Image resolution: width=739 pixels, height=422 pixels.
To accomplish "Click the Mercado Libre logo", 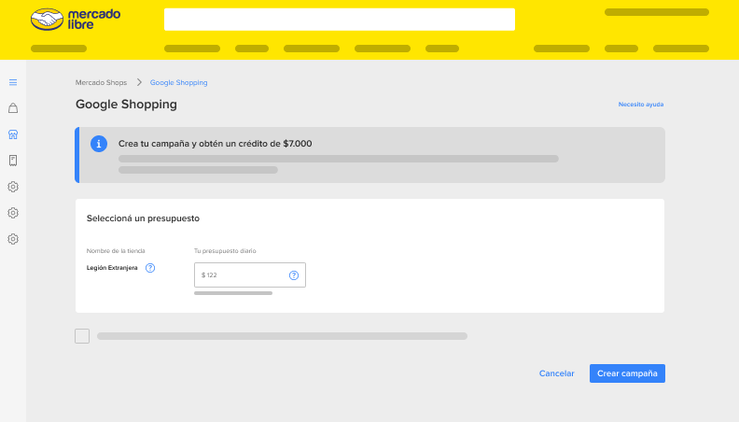I will [76, 20].
